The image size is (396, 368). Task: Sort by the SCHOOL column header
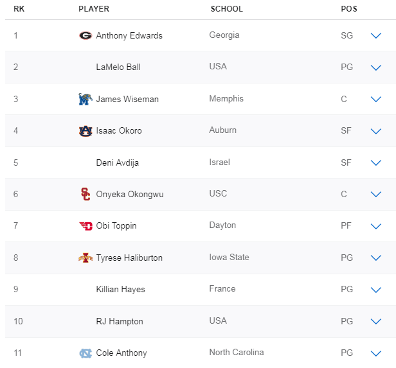pos(227,9)
